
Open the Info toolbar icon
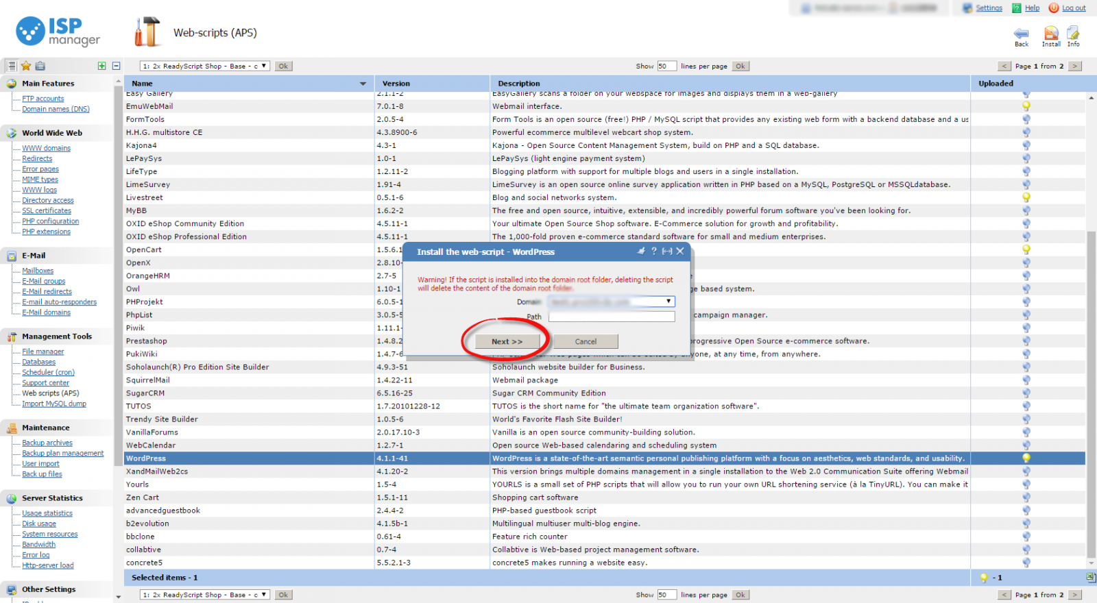[1073, 33]
